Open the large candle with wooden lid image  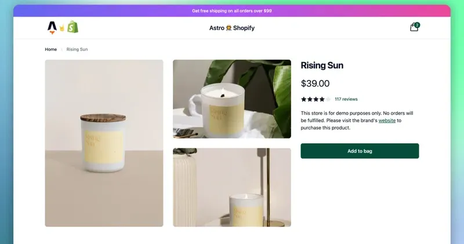tap(104, 143)
